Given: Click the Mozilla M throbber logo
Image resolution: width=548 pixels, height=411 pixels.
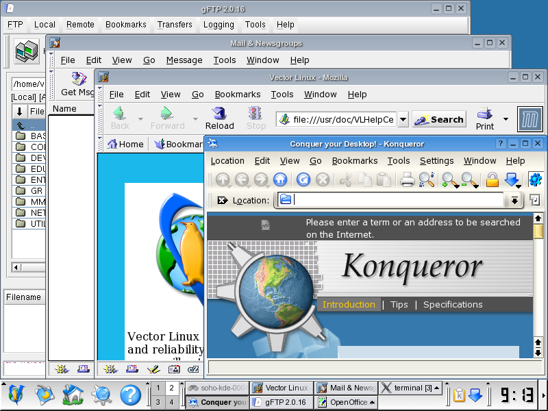Looking at the screenshot, I should coord(530,119).
